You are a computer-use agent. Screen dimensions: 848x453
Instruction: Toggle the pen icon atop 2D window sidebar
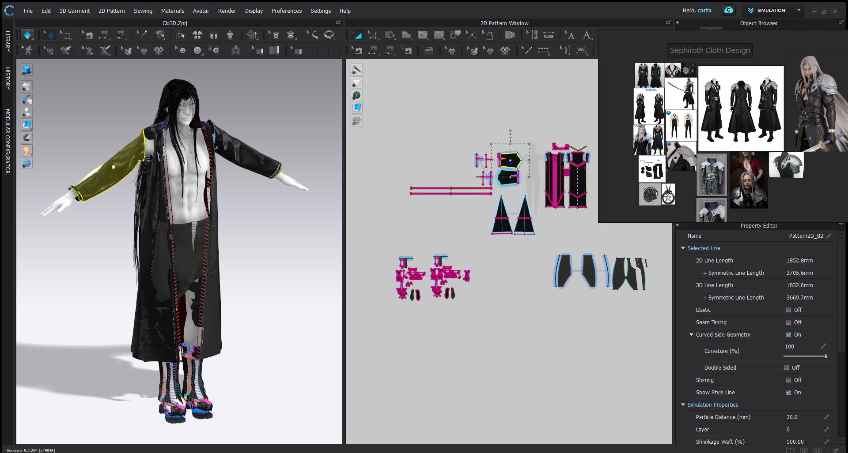pyautogui.click(x=356, y=70)
